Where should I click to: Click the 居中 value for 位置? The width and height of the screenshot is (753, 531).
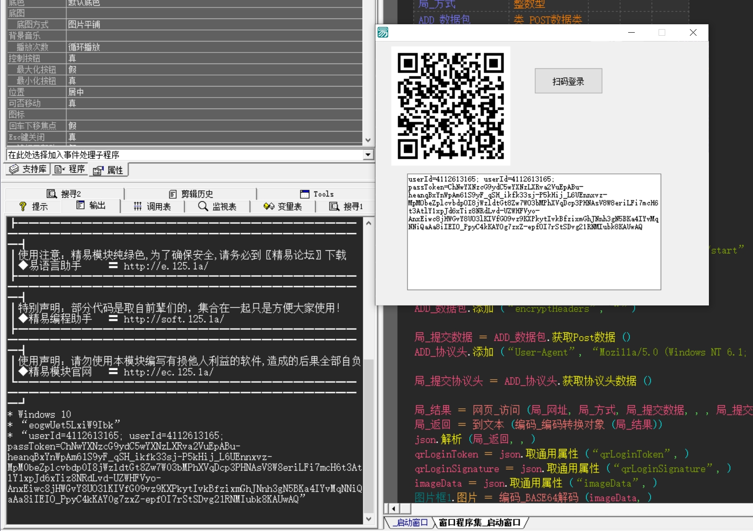(x=76, y=92)
